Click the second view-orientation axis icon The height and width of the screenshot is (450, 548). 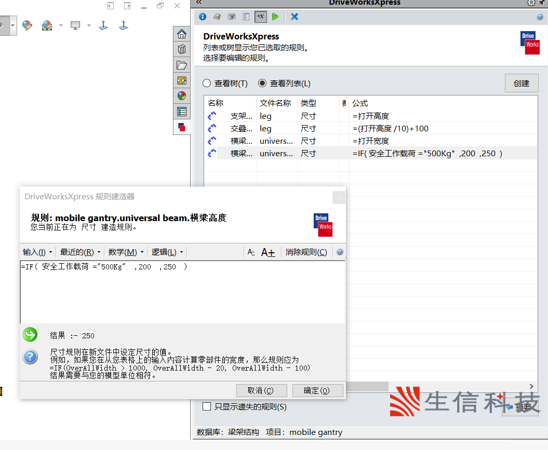pos(124,25)
